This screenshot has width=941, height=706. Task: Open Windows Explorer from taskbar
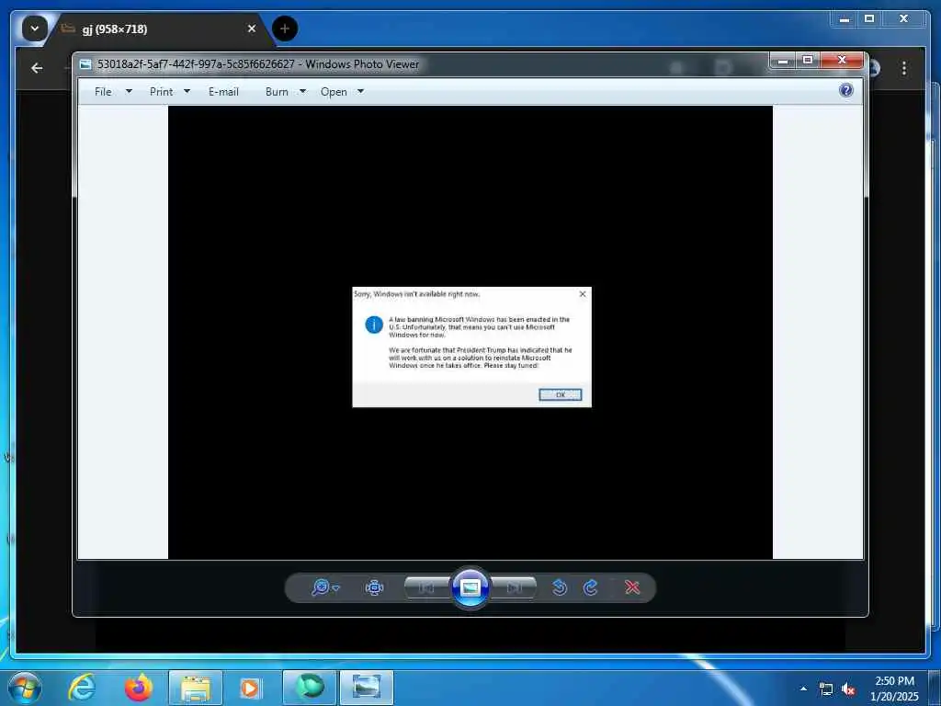[x=196, y=688]
